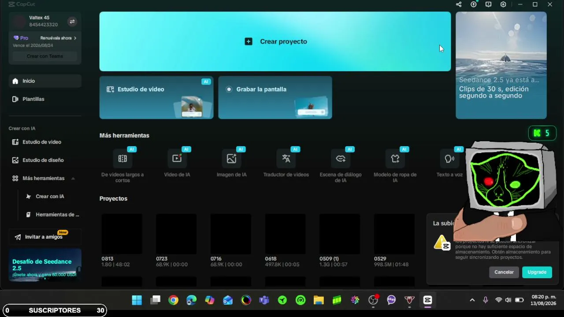Click Cancelar in the storage warning dialog

click(504, 272)
